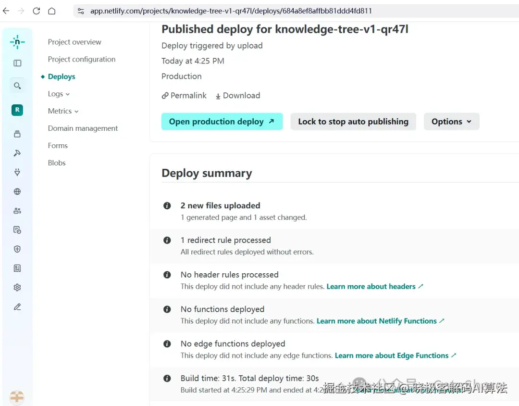
Task: Click the Netlify logo icon
Action: tap(17, 42)
